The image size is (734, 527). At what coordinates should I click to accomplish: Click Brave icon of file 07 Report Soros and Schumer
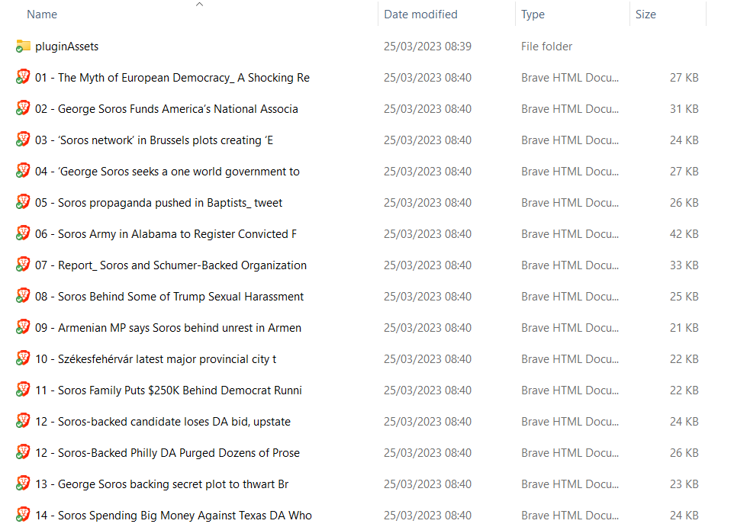24,265
